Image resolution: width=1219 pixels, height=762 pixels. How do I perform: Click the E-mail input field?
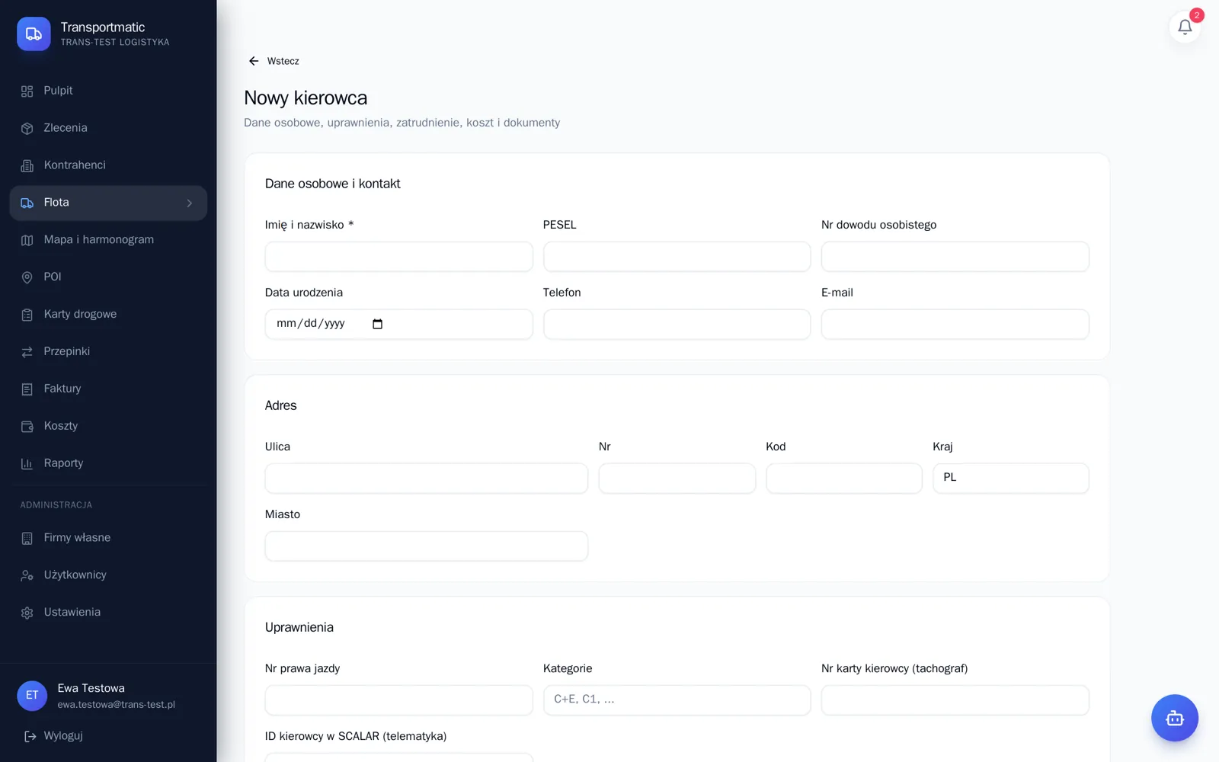tap(955, 325)
